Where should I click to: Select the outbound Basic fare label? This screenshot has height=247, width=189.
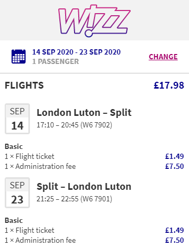(14, 146)
